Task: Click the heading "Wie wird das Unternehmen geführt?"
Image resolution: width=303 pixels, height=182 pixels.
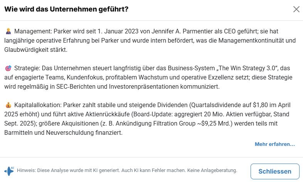Action: click(66, 9)
